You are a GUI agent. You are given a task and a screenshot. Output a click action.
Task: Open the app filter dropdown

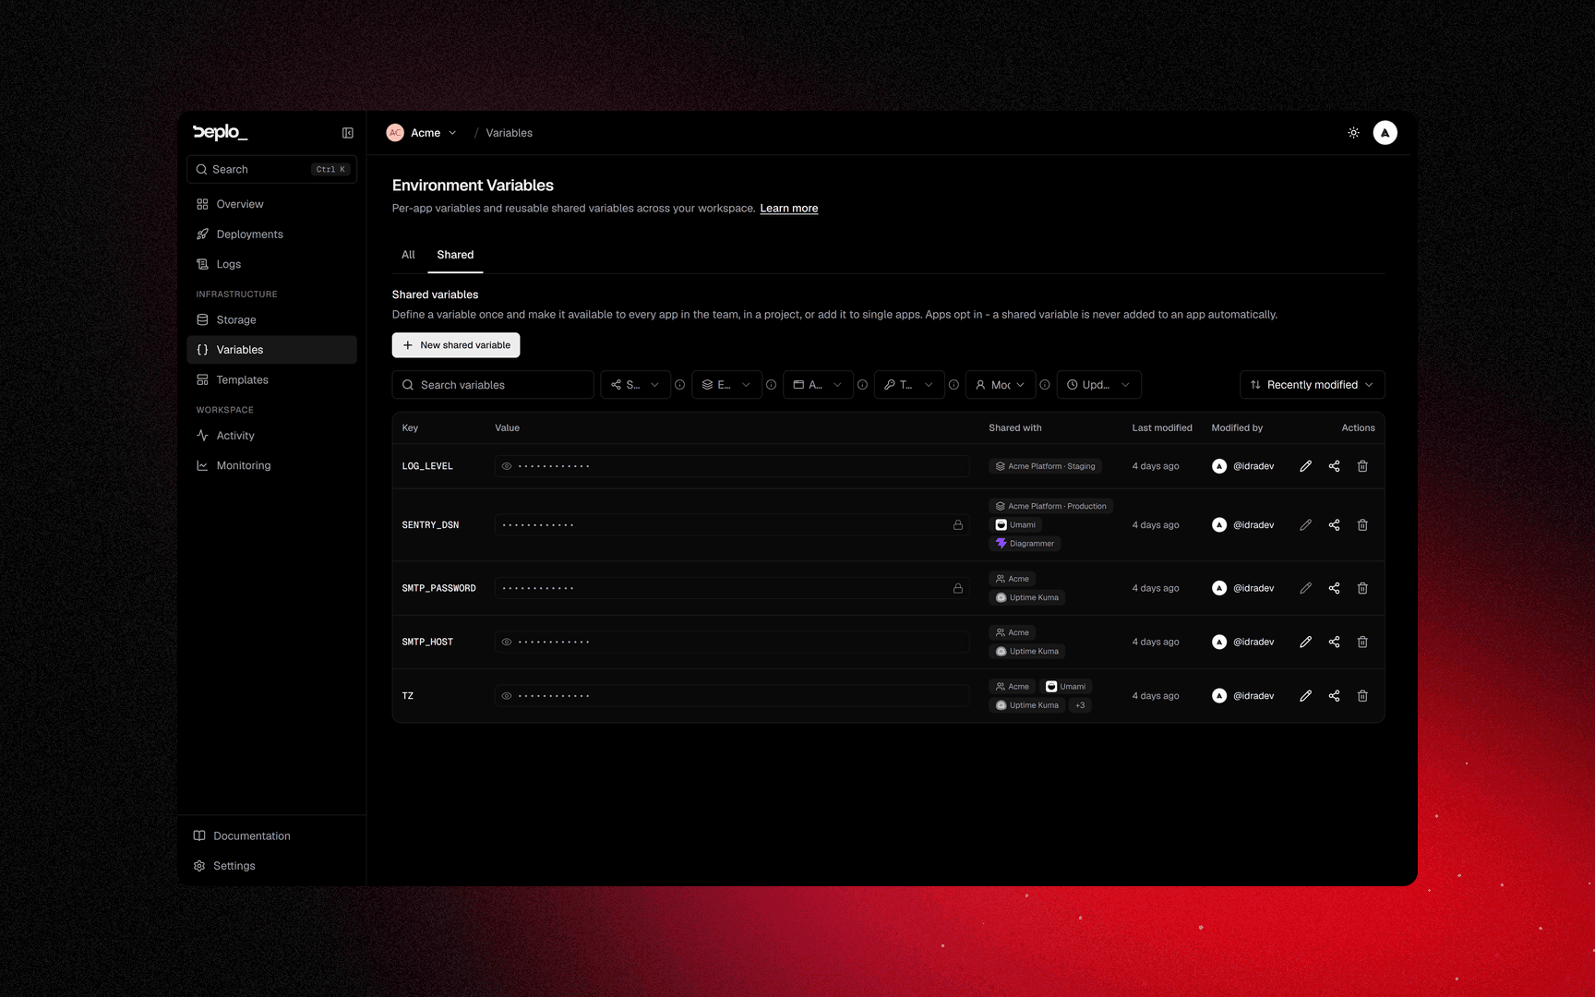818,385
